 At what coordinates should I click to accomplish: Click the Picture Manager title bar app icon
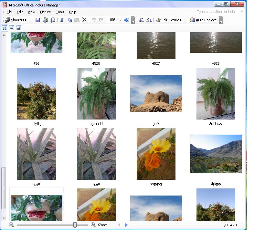coord(4,5)
